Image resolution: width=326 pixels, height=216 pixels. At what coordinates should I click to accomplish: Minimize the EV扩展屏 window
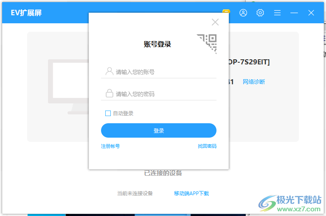pyautogui.click(x=294, y=13)
